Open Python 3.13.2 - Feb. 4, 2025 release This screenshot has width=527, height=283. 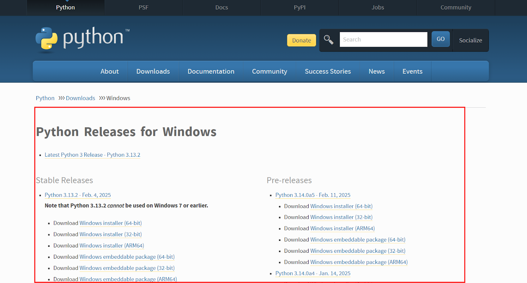point(78,195)
